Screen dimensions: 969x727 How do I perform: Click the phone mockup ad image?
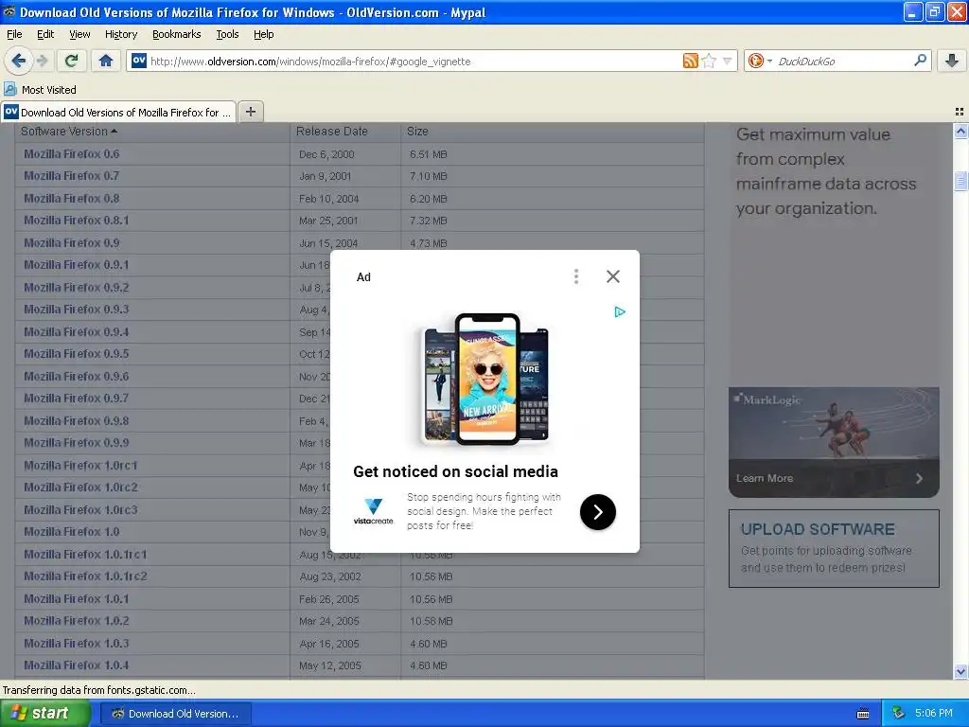487,380
